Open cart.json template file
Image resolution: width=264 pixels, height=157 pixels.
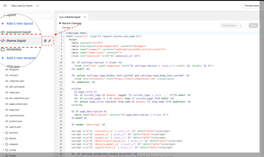click(14, 75)
